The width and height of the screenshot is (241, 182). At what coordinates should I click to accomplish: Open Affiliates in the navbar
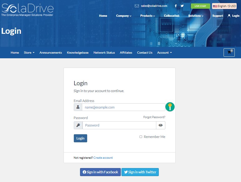pos(126,52)
